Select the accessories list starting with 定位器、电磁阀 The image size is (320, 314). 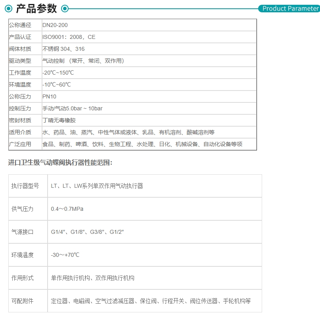[x=151, y=301]
